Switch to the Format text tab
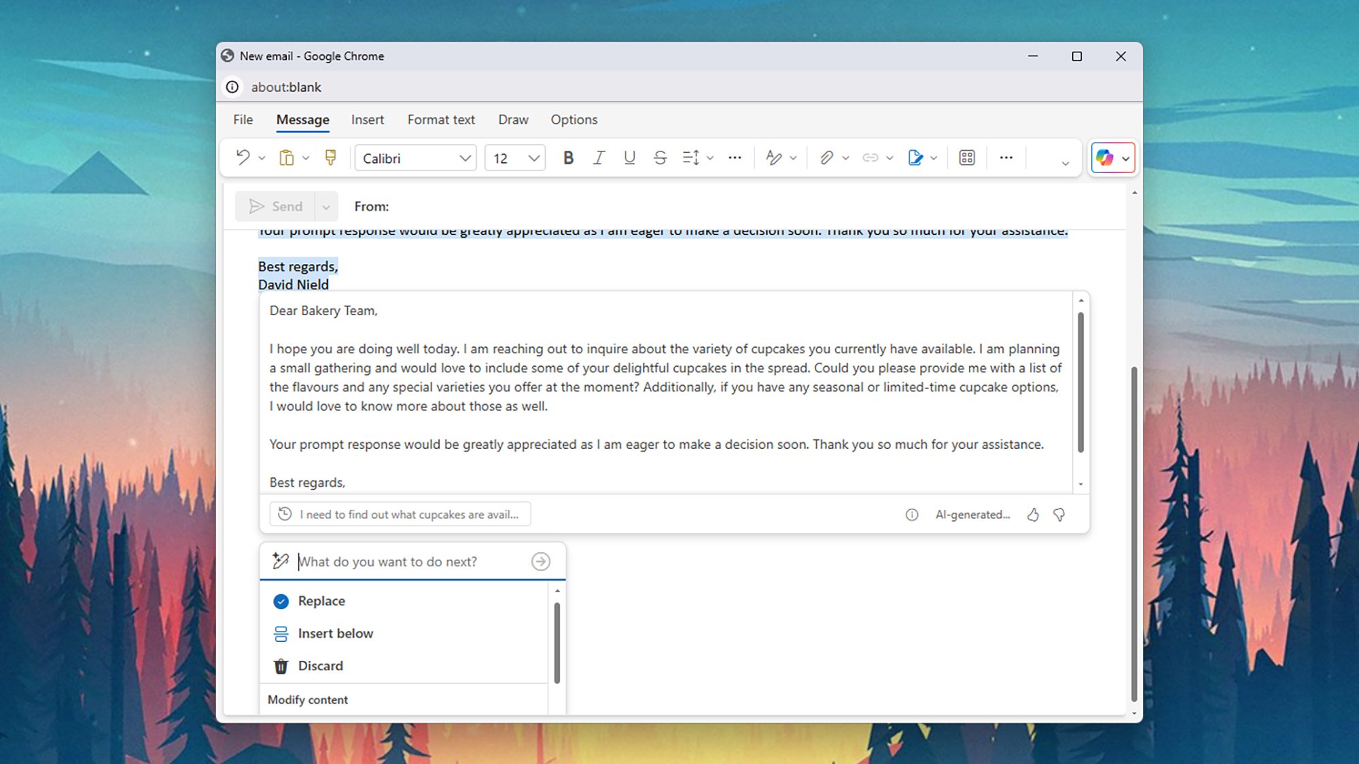1359x764 pixels. point(441,120)
